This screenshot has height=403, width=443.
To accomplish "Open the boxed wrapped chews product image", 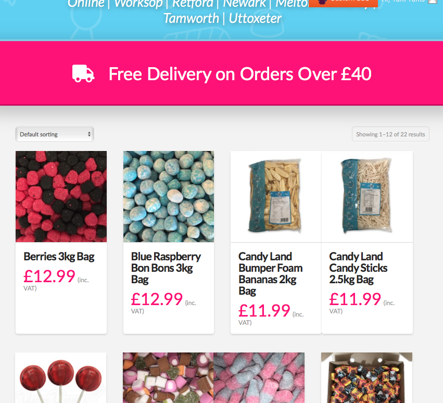I will [366, 377].
